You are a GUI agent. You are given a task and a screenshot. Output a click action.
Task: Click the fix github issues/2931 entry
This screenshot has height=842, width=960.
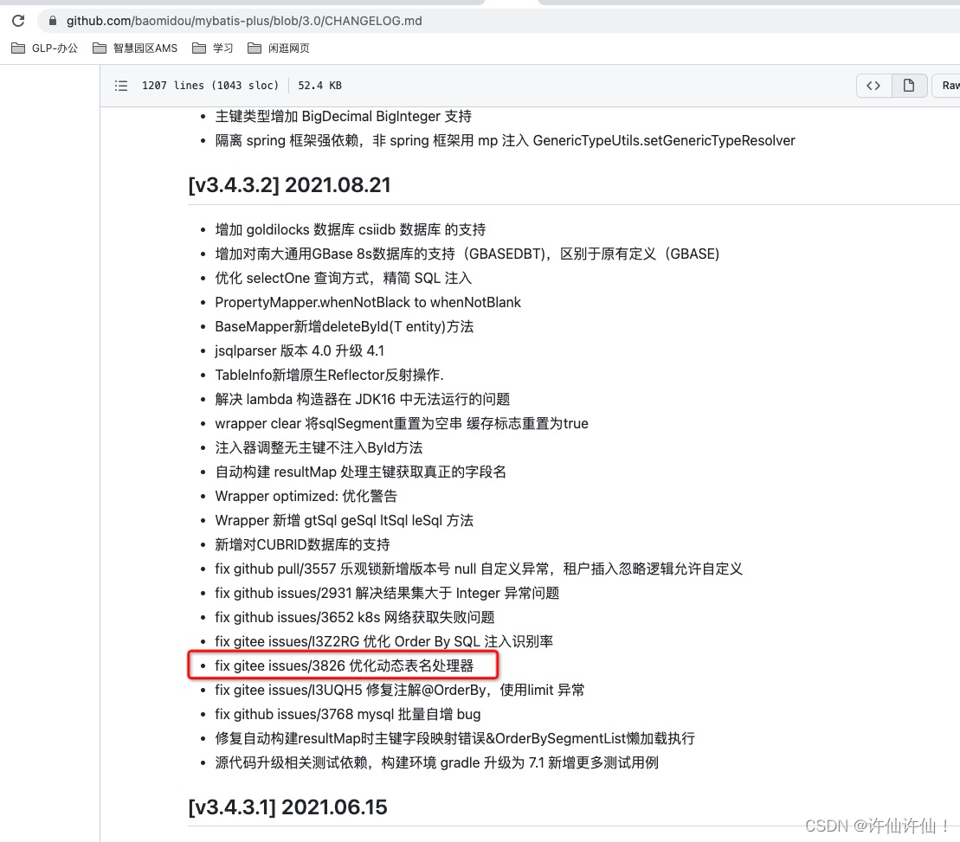387,593
